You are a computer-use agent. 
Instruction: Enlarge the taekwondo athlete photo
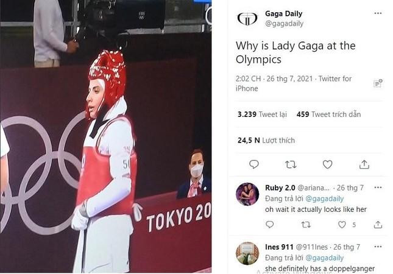tap(106, 136)
